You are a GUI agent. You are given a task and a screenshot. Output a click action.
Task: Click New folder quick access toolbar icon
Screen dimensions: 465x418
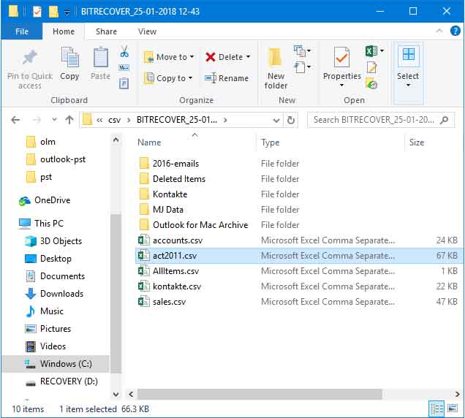tap(53, 12)
